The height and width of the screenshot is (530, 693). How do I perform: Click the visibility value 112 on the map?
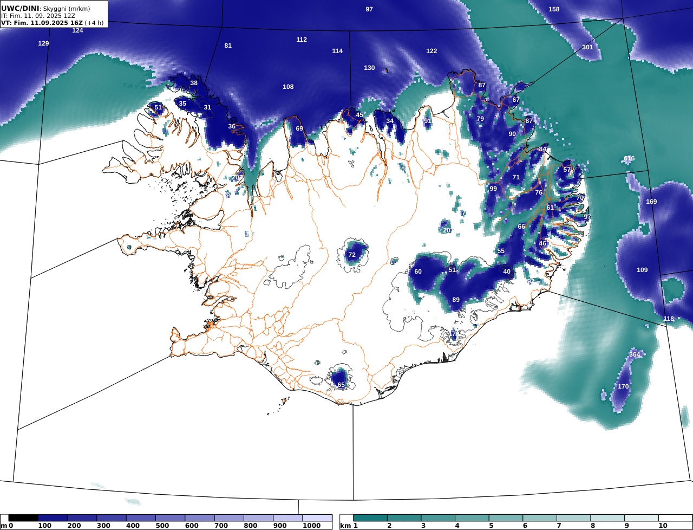302,40
